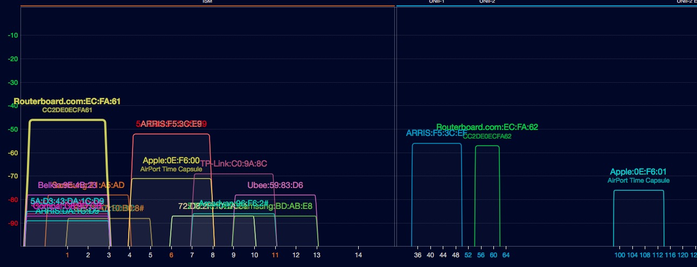Viewport: 697px width, 267px height.
Task: Click channel 8 on the axis
Action: point(213,255)
